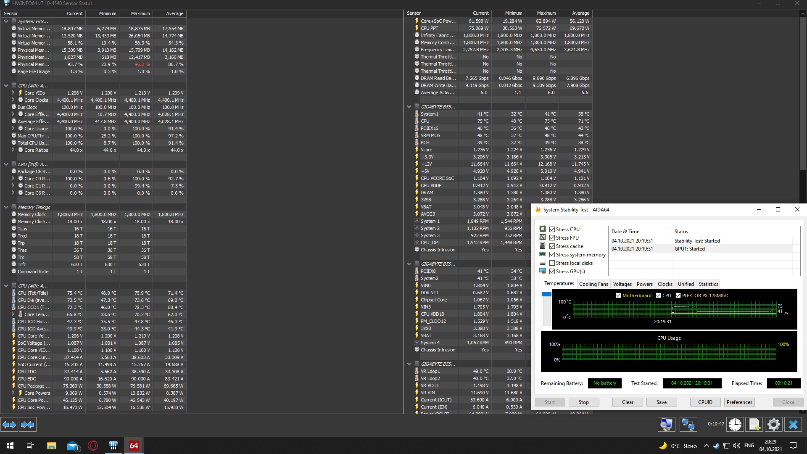807x454 pixels.
Task: Expand the Core Clocks row
Action: click(13, 100)
